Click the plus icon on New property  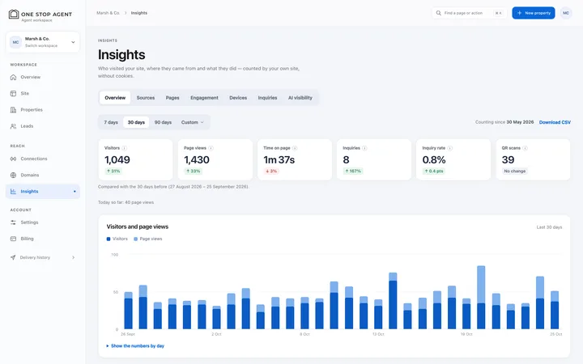tap(519, 13)
